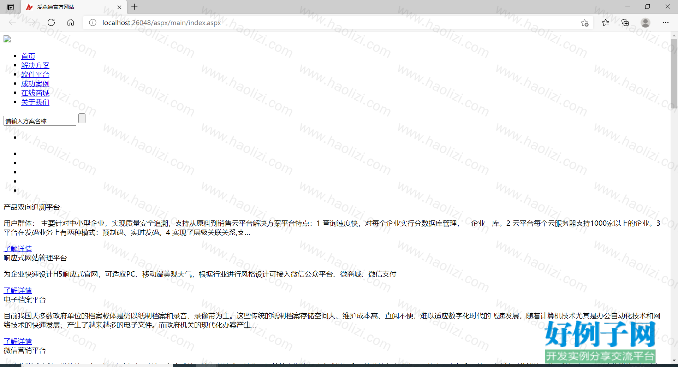The height and width of the screenshot is (367, 678).
Task: Click the 响应式网站管理平台 heading text
Action: 35,258
